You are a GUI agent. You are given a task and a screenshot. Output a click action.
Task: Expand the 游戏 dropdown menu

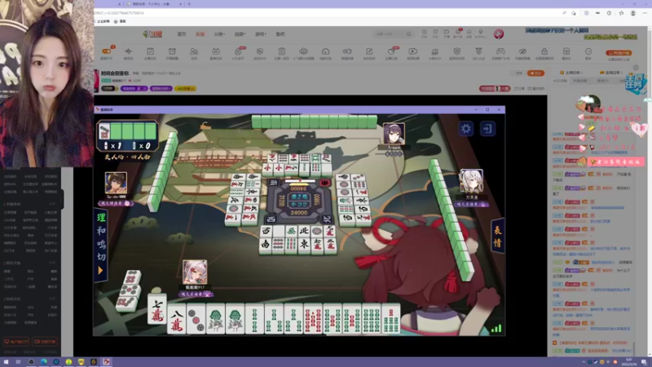point(260,34)
